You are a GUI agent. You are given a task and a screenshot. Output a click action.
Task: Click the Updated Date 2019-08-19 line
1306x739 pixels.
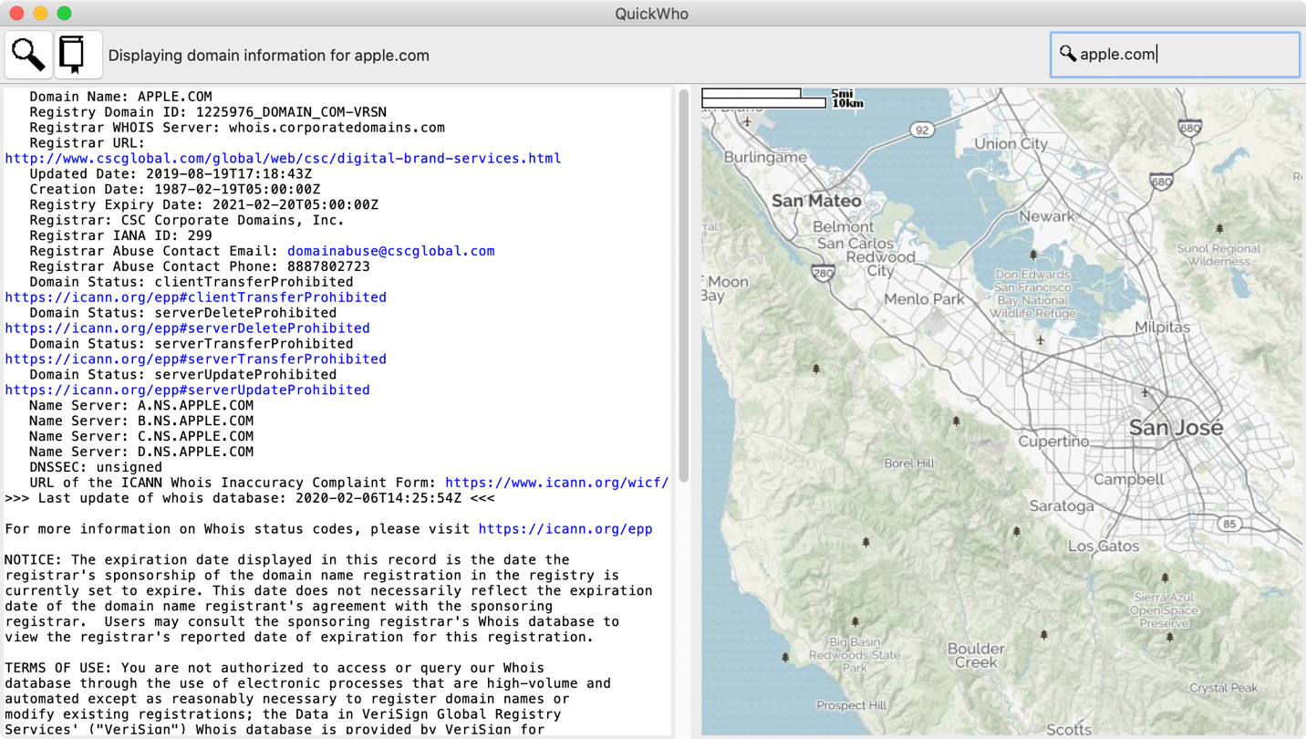coord(171,174)
